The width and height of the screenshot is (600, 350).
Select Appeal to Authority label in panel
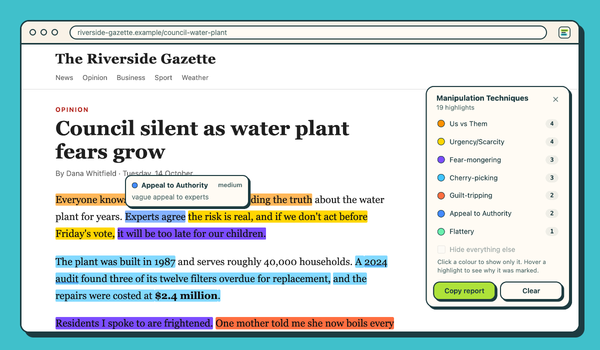pos(480,213)
